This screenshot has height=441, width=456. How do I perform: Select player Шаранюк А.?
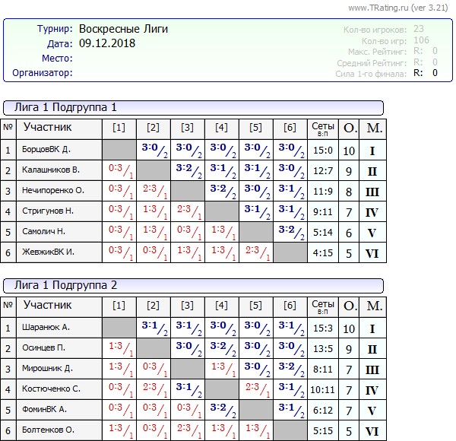[x=46, y=328]
